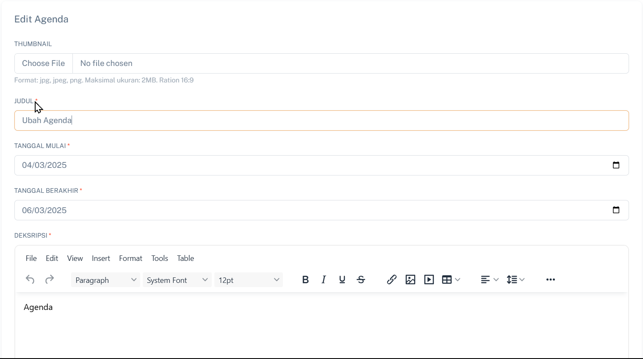Insert an image into the description
643x359 pixels.
coord(410,280)
